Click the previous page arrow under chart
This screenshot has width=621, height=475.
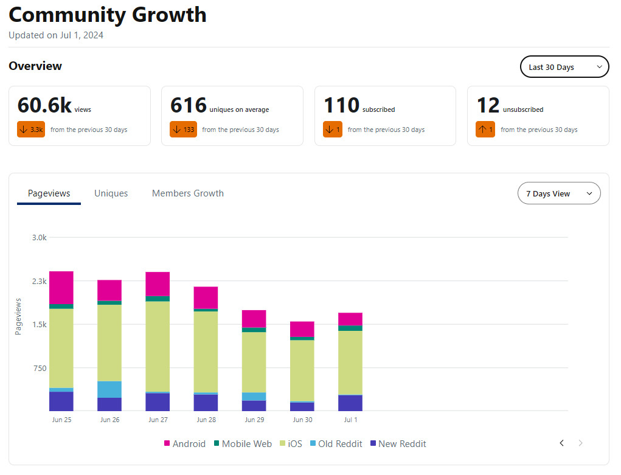(561, 443)
